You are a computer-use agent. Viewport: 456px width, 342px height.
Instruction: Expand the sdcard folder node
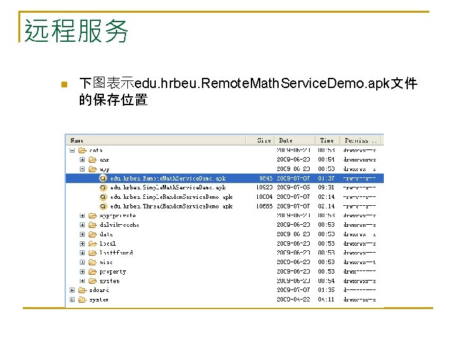click(72, 290)
